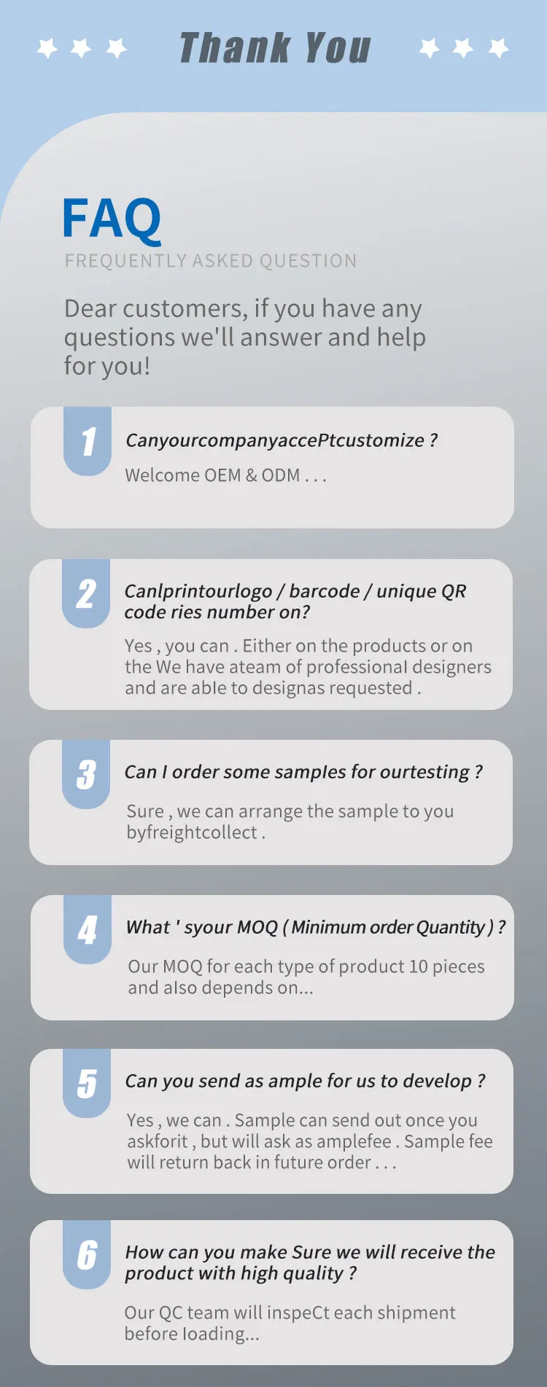Screen dimensions: 547x1387
Task: Open the high quality product question
Action: [x=309, y=1262]
